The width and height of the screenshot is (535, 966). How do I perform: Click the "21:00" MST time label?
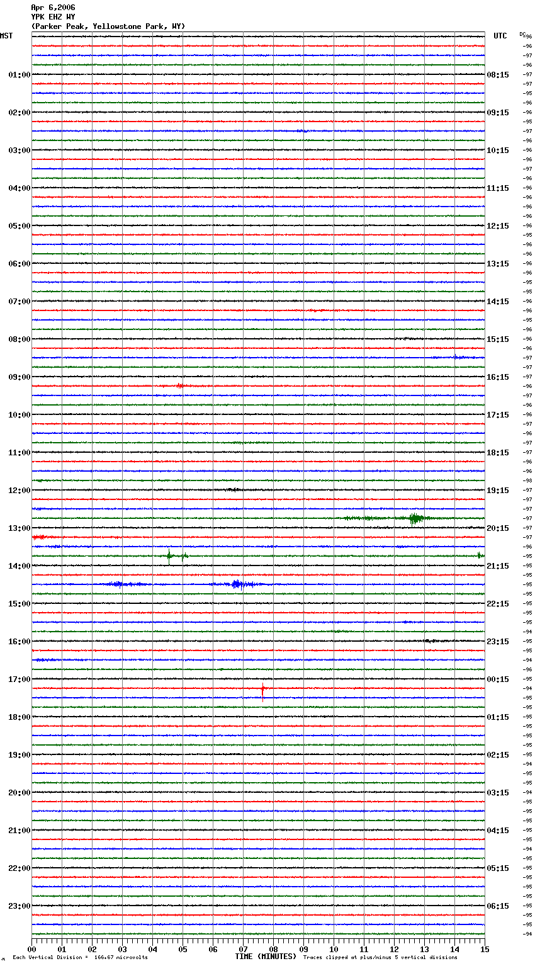point(20,831)
